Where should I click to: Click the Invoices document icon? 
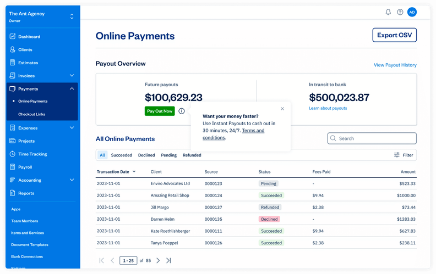(12, 75)
